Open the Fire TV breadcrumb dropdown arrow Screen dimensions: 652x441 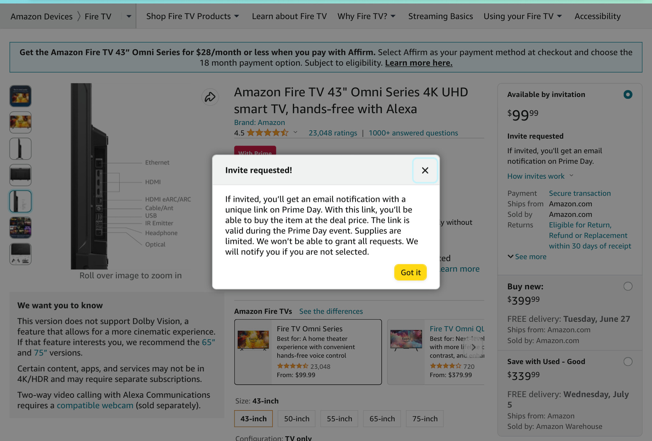129,16
